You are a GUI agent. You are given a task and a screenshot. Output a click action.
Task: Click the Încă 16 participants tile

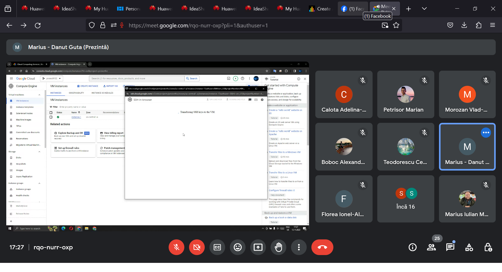406,199
